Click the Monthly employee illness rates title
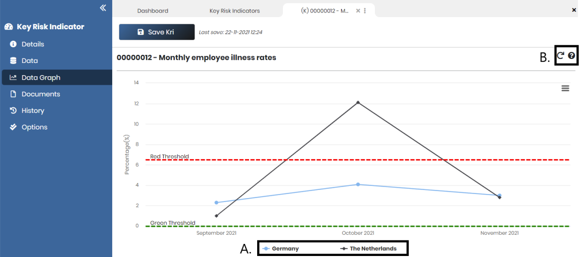 [197, 57]
